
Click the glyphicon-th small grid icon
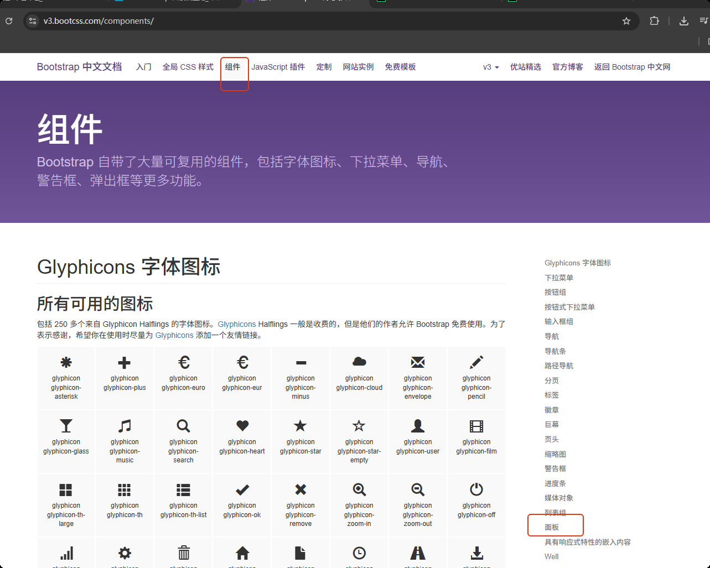click(125, 490)
